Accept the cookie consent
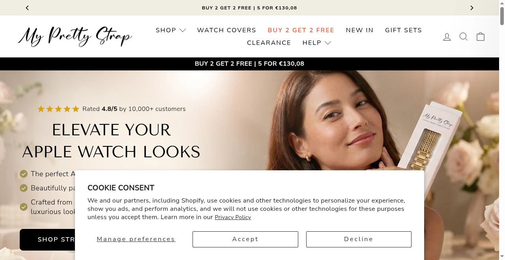The image size is (505, 260). coord(245,239)
